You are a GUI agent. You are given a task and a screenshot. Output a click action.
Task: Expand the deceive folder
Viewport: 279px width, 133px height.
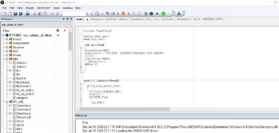pos(7,47)
